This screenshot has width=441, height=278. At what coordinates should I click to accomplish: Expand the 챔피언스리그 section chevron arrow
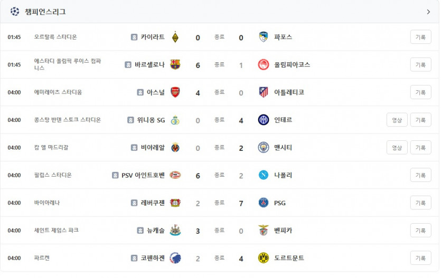tap(428, 12)
